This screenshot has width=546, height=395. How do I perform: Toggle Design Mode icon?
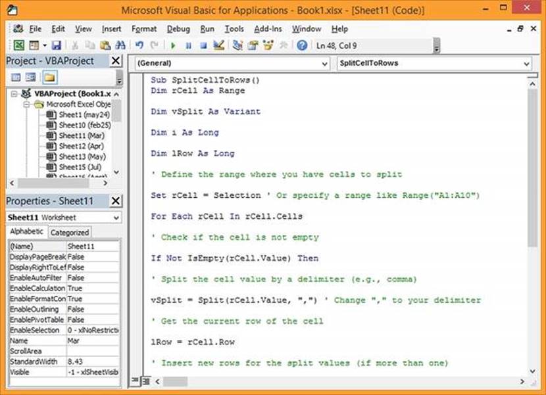pos(218,45)
